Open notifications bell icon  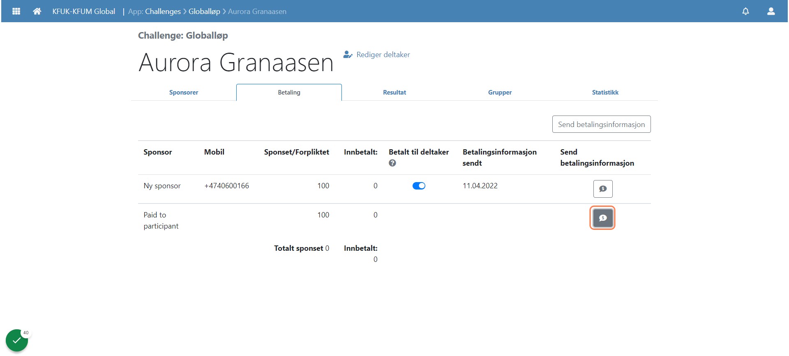point(745,11)
